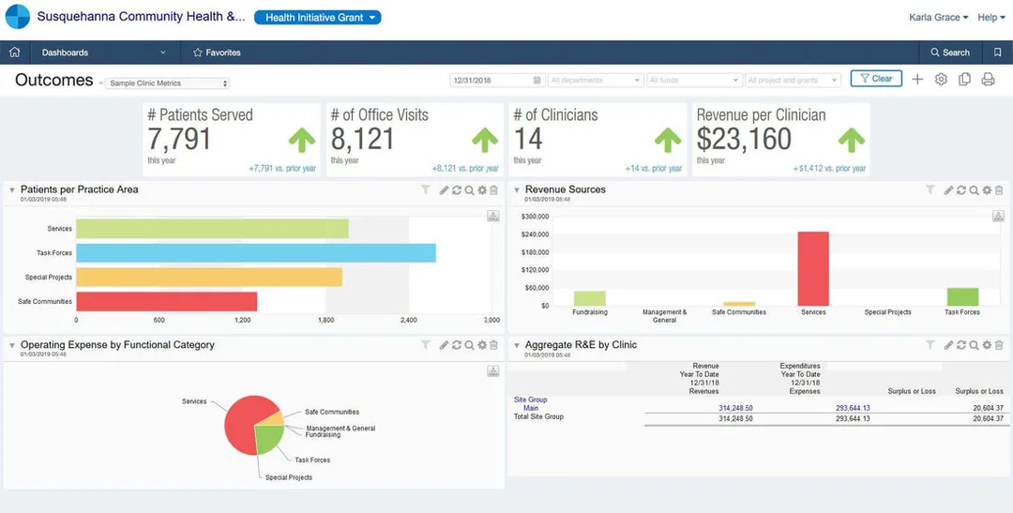This screenshot has width=1013, height=513.
Task: Open Search in the navigation bar
Action: coord(949,53)
